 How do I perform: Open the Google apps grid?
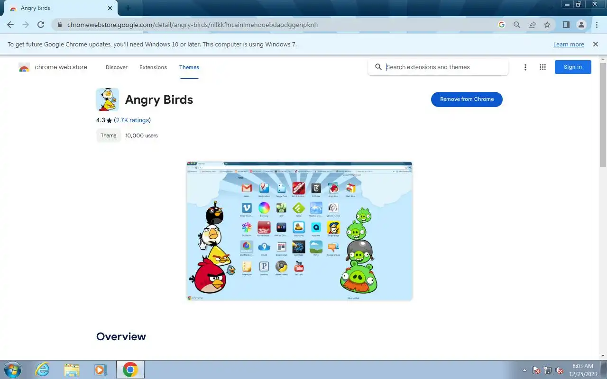coord(543,67)
